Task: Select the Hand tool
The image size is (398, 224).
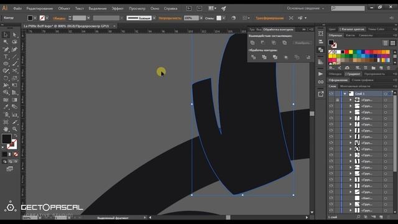Action: 6,129
